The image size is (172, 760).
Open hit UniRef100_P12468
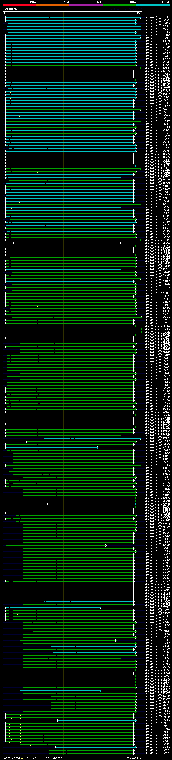(157, 82)
